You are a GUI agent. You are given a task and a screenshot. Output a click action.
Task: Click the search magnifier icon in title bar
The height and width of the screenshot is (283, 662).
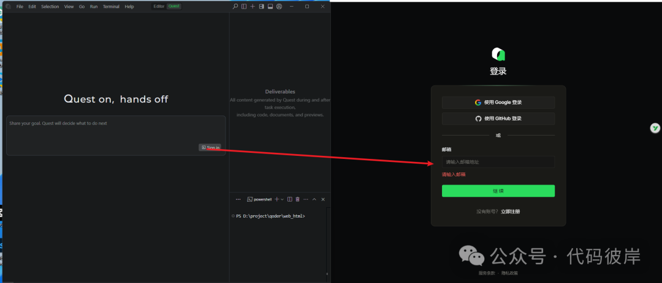pos(235,6)
